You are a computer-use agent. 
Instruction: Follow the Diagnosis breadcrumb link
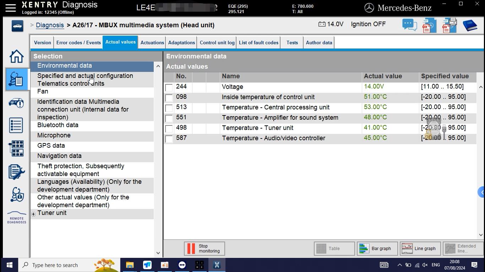click(x=50, y=25)
